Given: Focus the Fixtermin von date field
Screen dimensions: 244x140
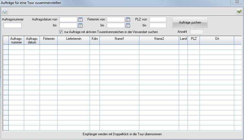Looking at the screenshot, I should [x=116, y=20].
